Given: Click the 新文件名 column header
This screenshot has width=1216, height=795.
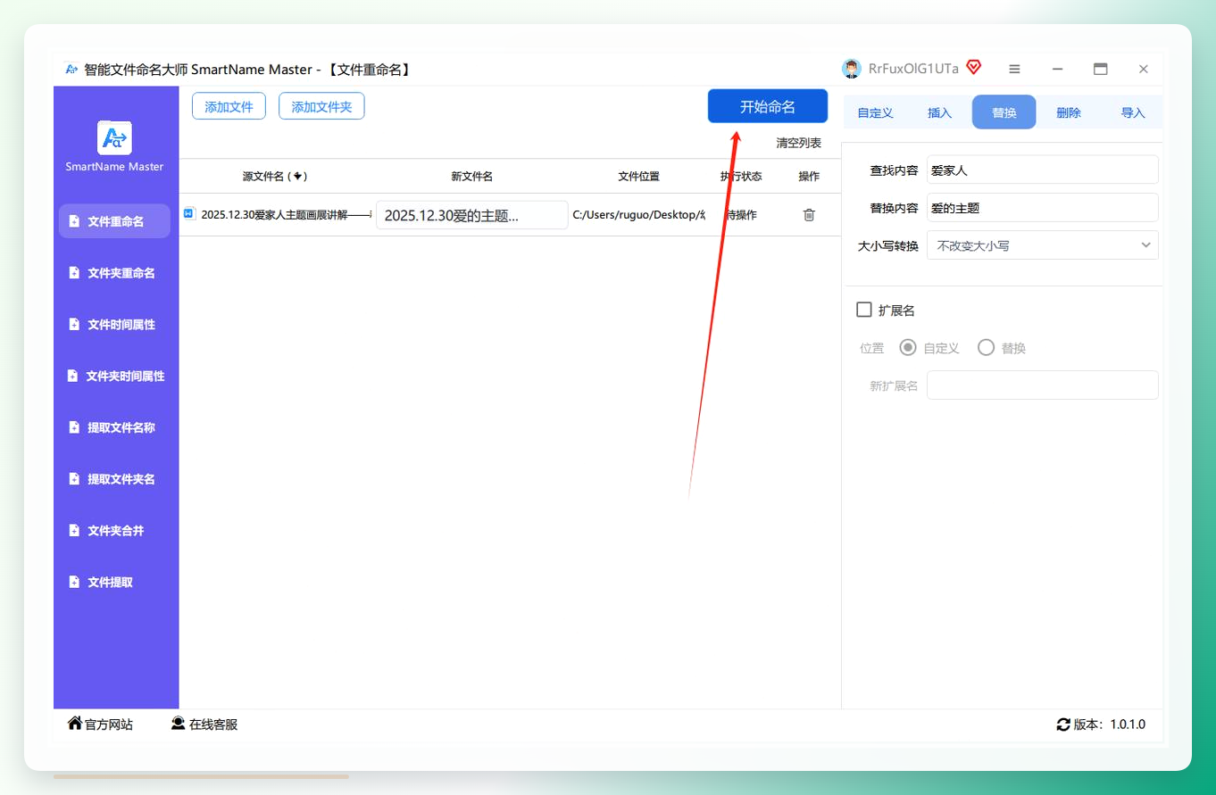Looking at the screenshot, I should [x=472, y=177].
